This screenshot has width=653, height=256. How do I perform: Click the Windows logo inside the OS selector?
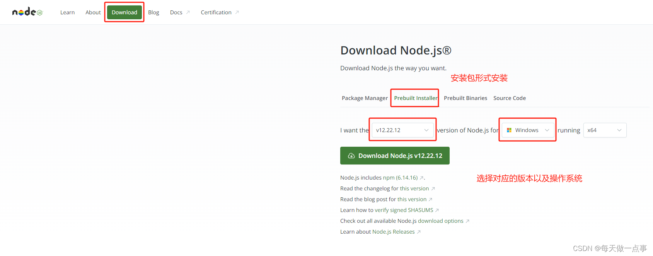pos(509,130)
